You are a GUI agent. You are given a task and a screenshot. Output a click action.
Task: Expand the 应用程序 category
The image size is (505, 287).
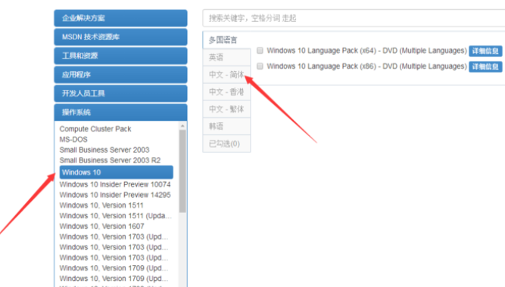[120, 75]
